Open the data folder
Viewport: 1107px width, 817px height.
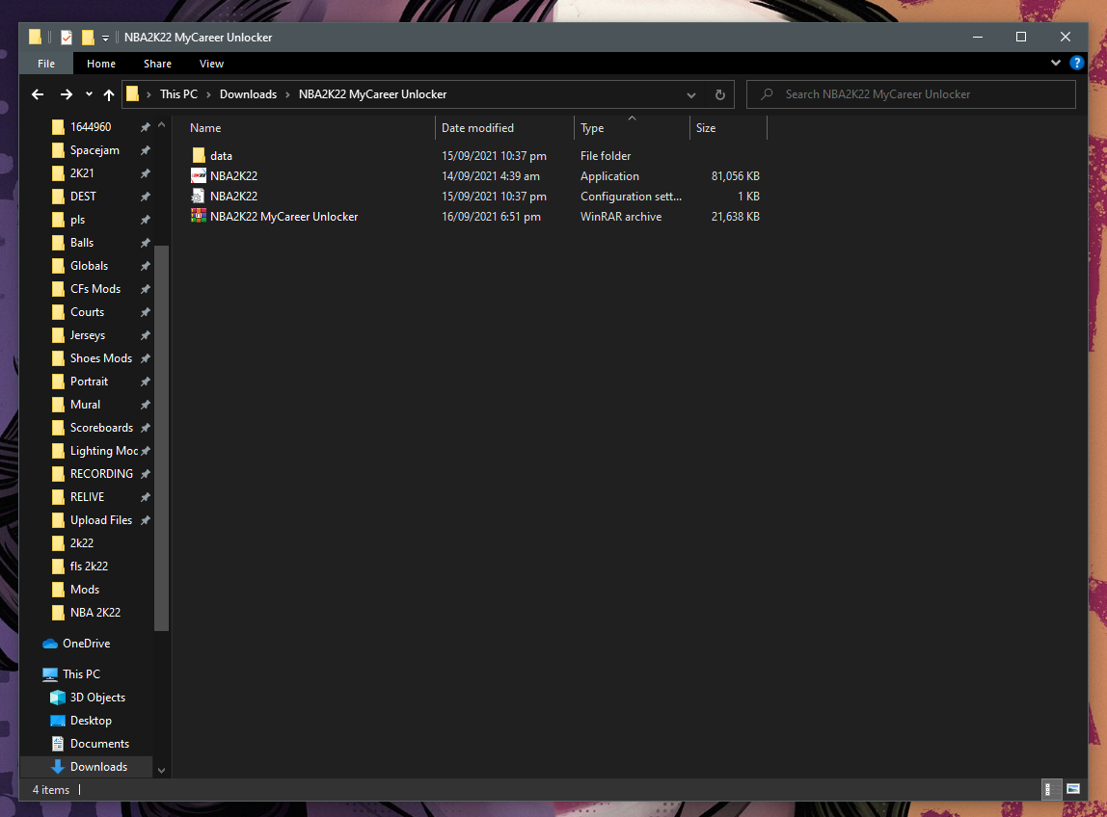point(221,156)
